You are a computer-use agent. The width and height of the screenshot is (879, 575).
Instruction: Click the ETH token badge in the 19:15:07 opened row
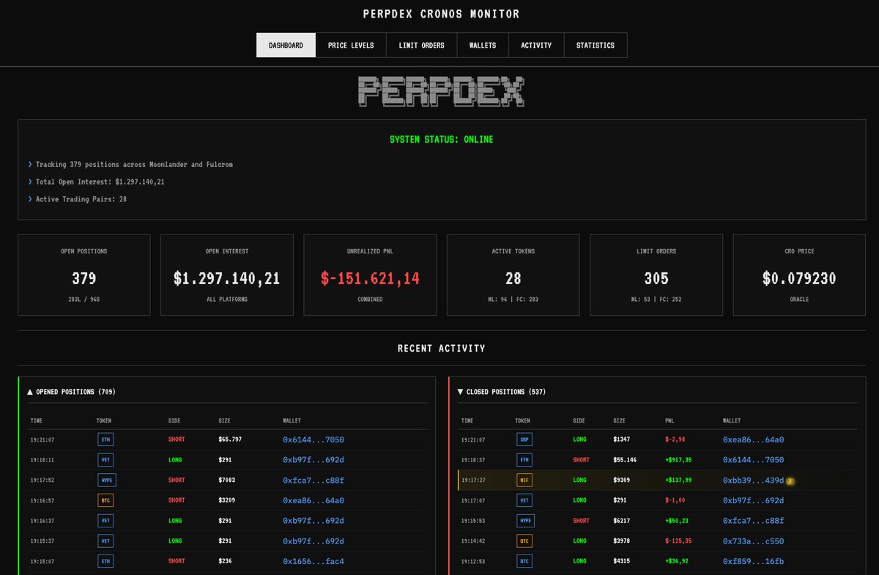click(x=105, y=562)
